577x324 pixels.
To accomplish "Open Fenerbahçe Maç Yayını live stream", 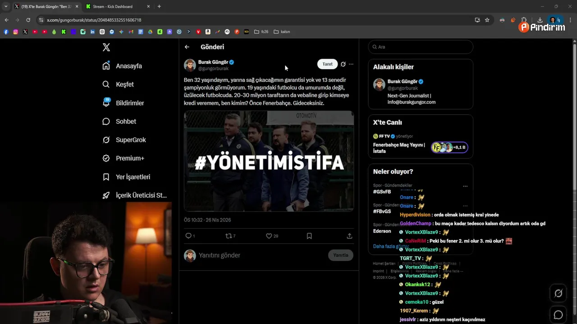I will (x=399, y=148).
